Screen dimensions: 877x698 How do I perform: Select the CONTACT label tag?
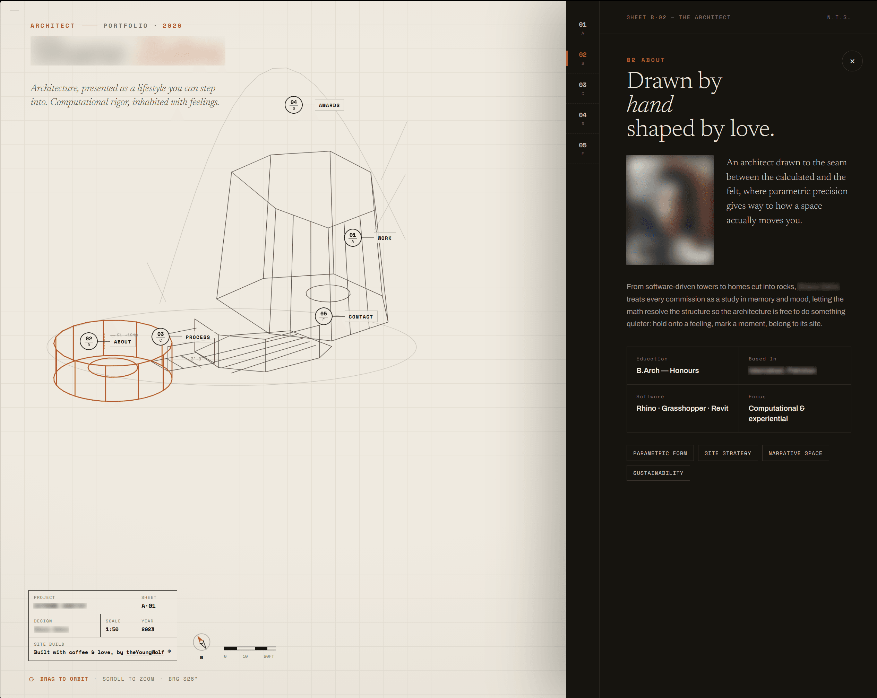(x=361, y=317)
